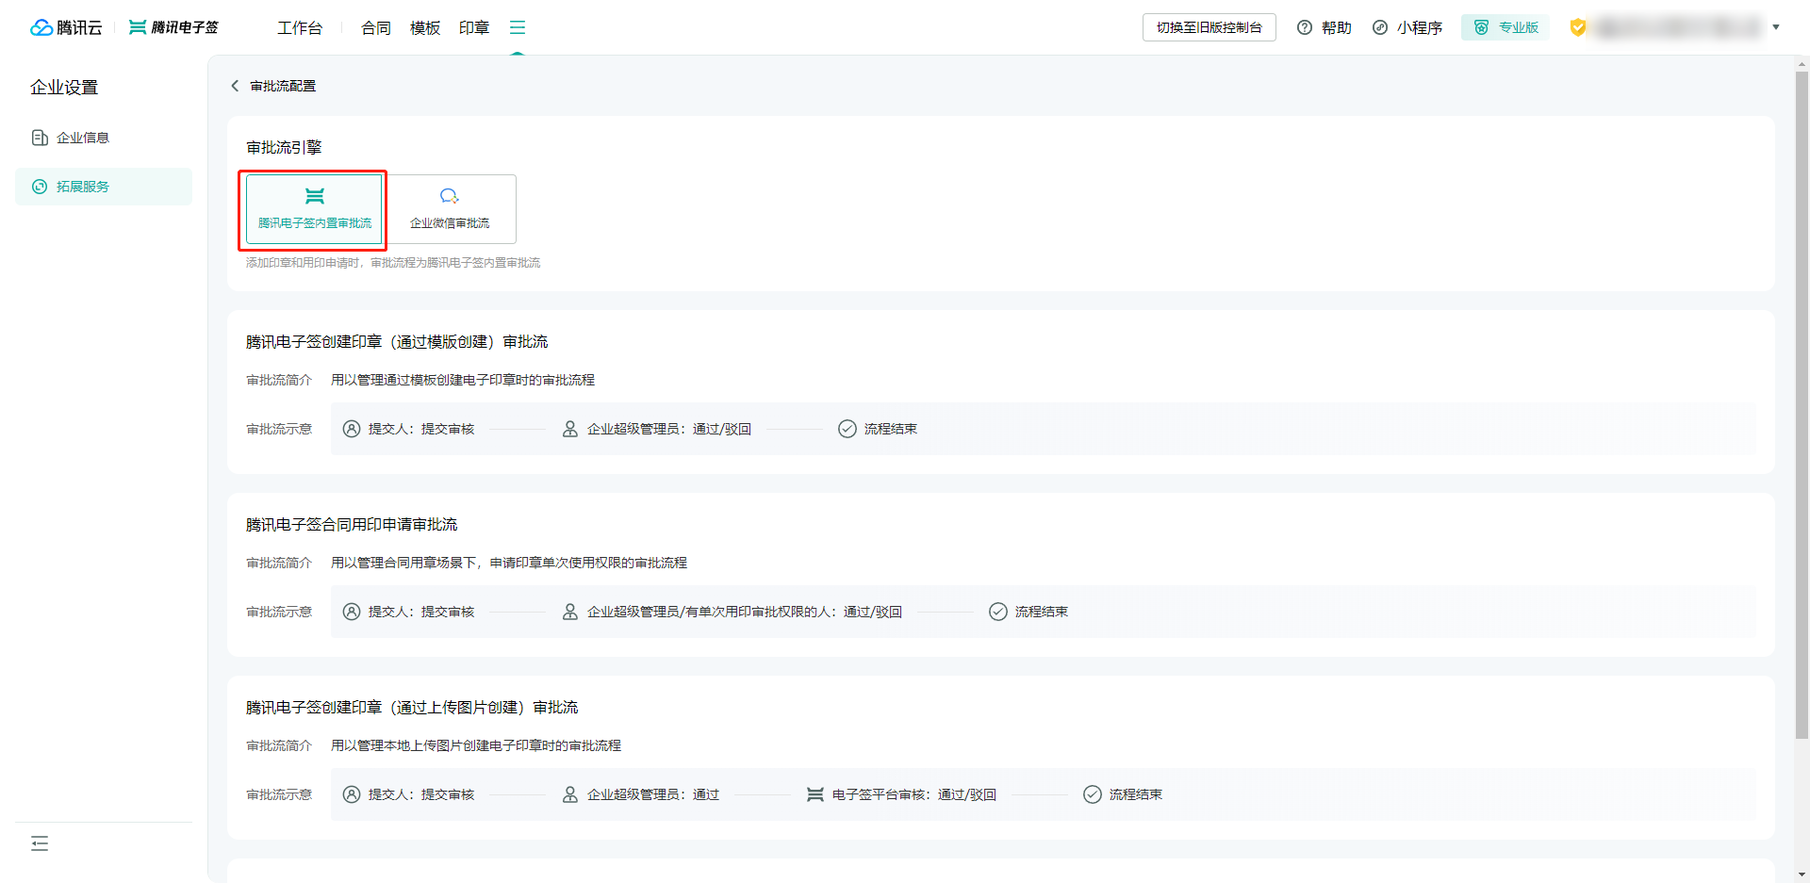
Task: Open the 小程序 link text
Action: 1420,28
